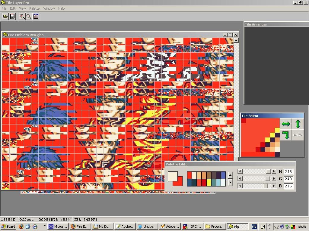Click the Save floppy disk icon

[x=12, y=17]
